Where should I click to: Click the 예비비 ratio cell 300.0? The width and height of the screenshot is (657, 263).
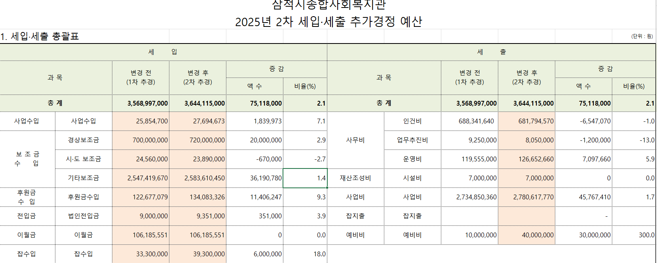(x=634, y=235)
